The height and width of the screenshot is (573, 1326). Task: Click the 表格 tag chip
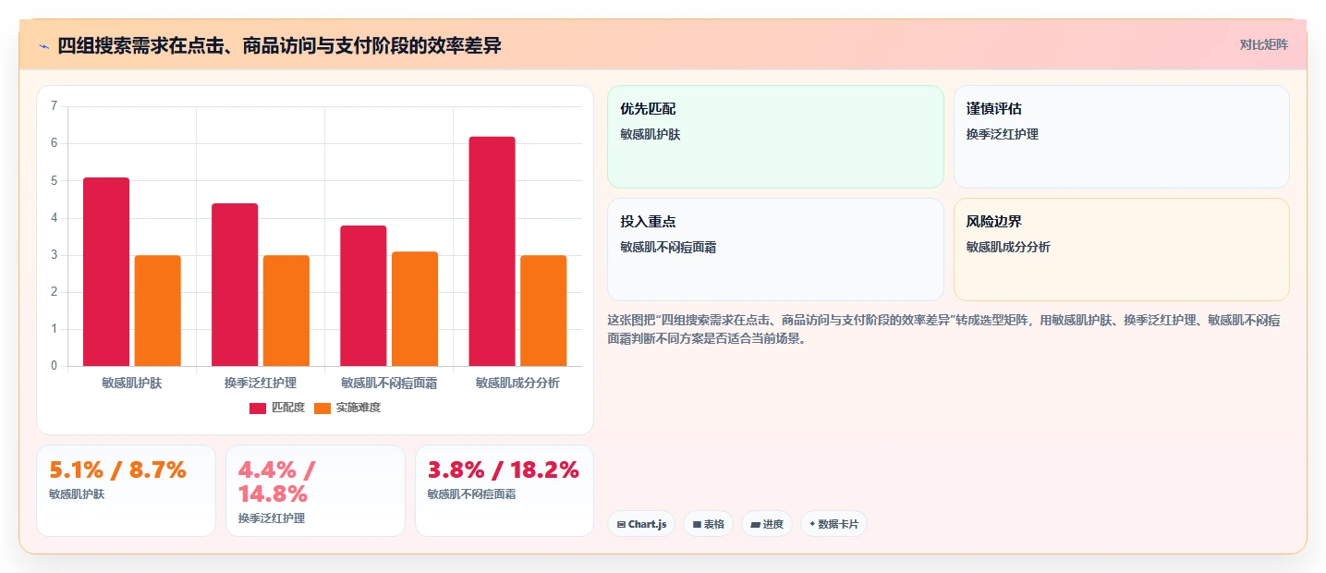(x=709, y=524)
